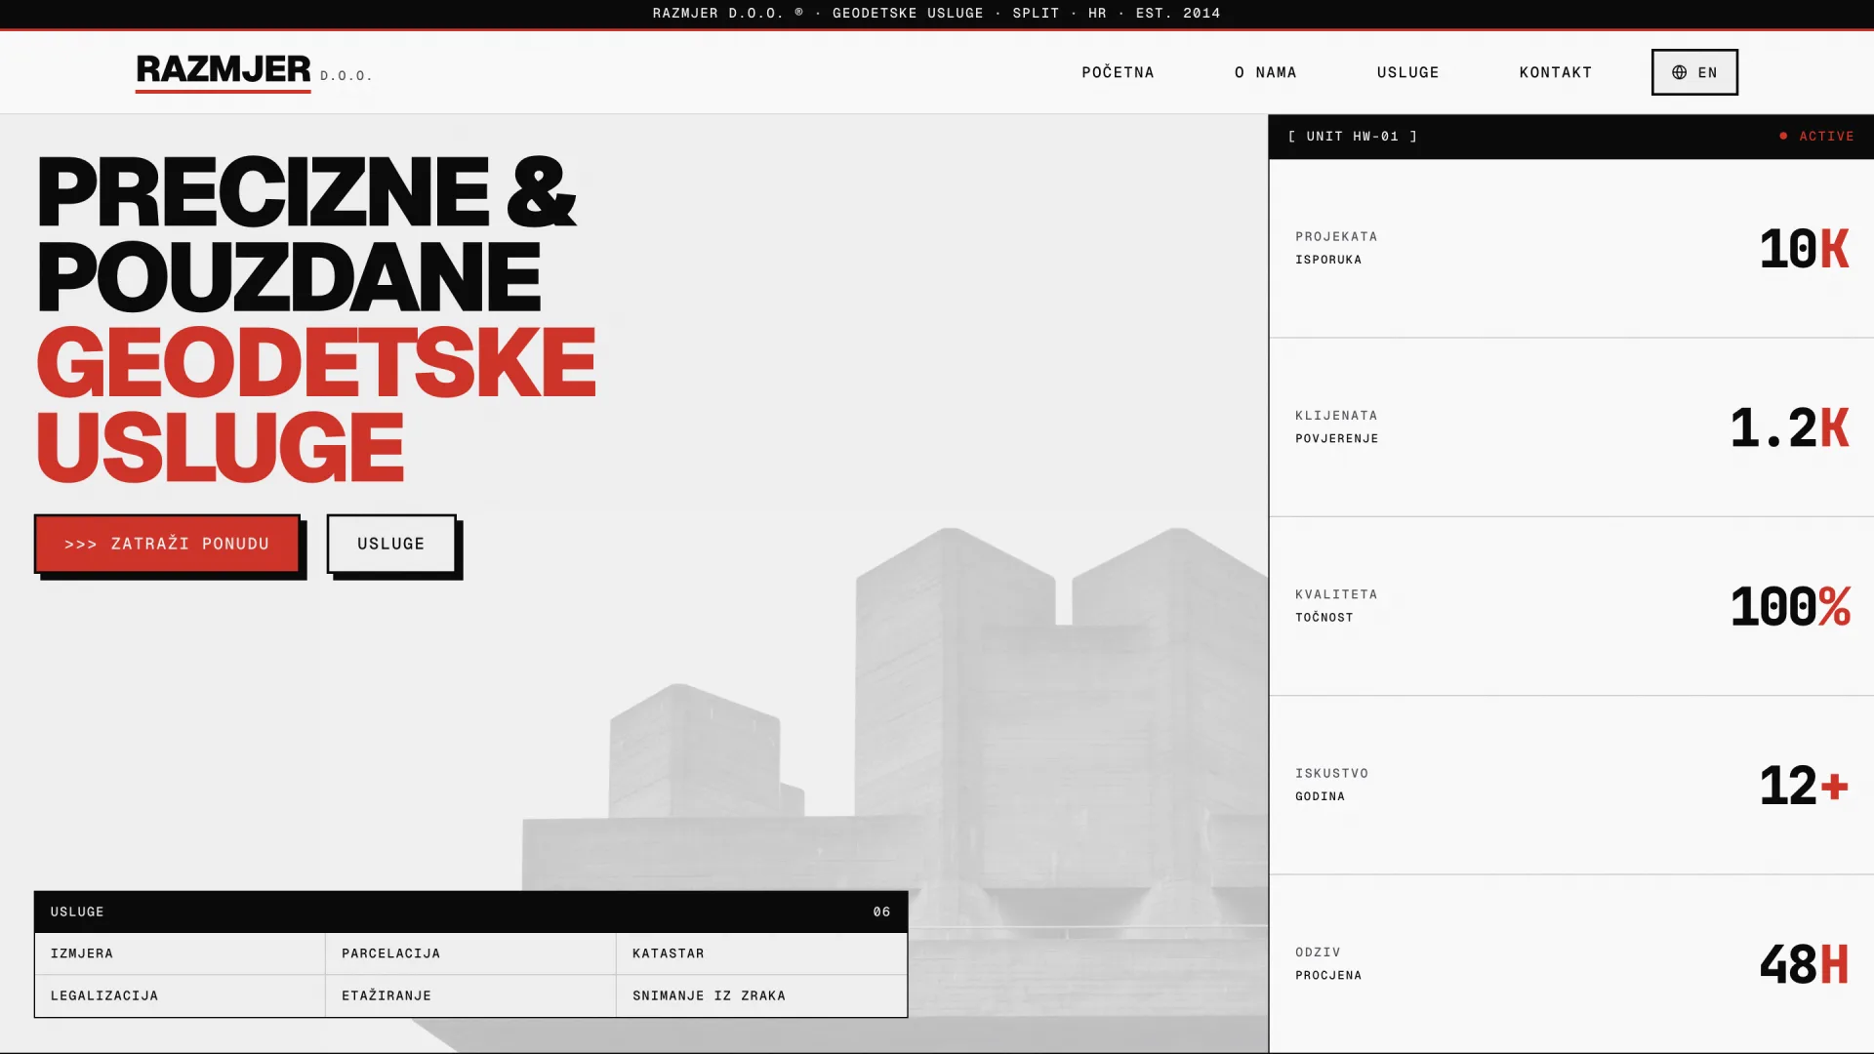This screenshot has width=1874, height=1054.
Task: Click the PROJEKATA label
Action: tap(1336, 236)
